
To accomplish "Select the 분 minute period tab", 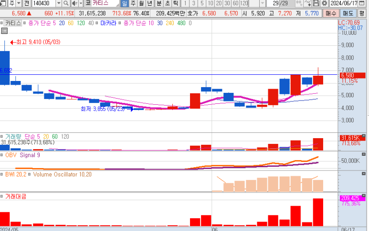I will (x=159, y=3).
